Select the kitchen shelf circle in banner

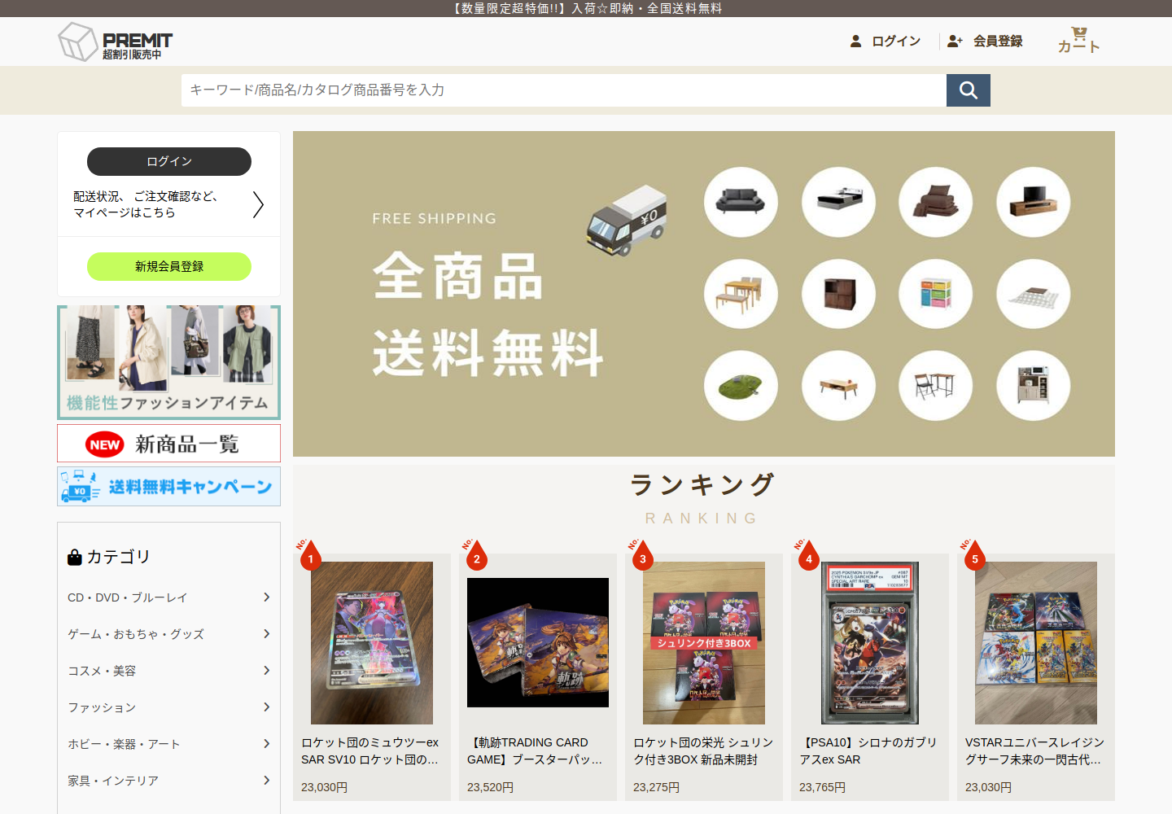point(1034,386)
